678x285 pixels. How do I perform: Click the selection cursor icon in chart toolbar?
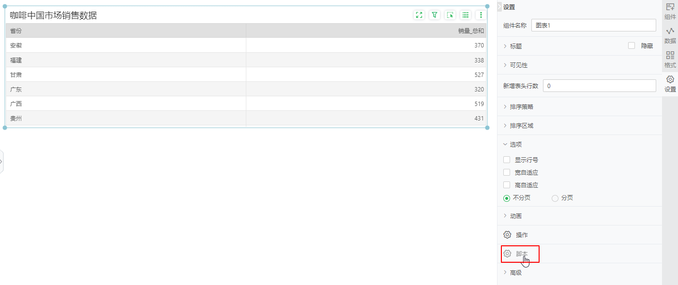pos(450,15)
